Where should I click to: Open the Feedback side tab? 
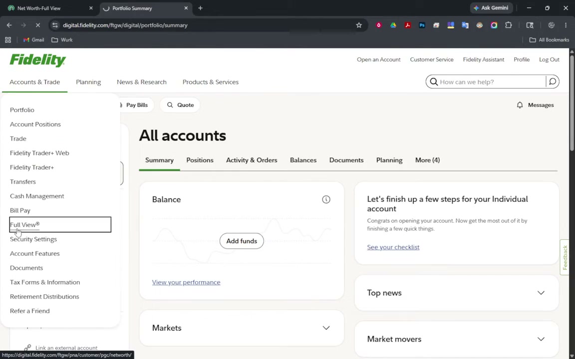565,257
